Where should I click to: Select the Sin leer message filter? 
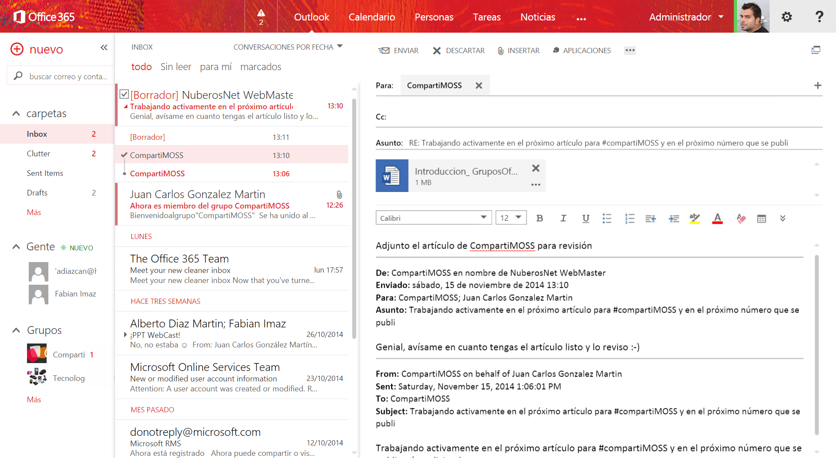[x=176, y=66]
